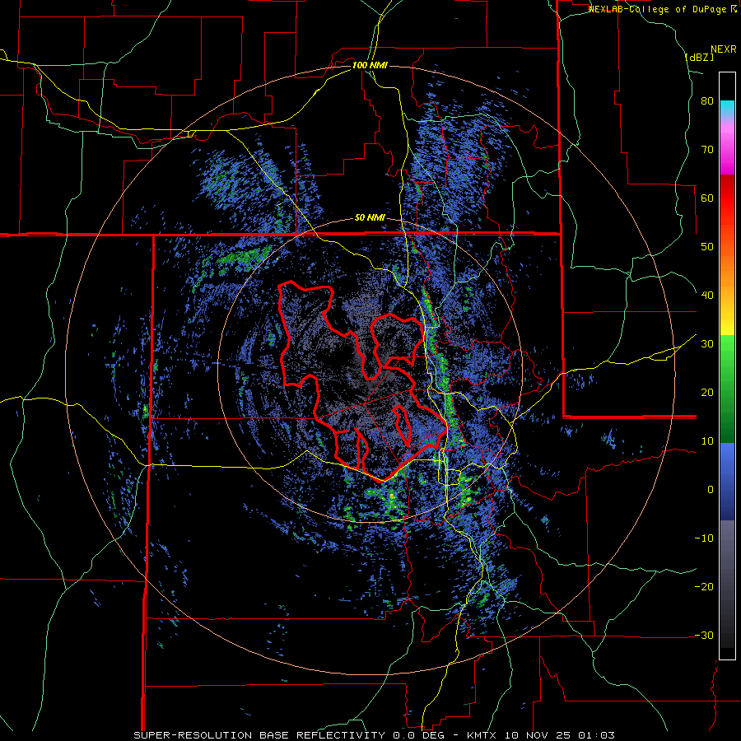Click the 40 value on dBZ scale

coord(707,296)
